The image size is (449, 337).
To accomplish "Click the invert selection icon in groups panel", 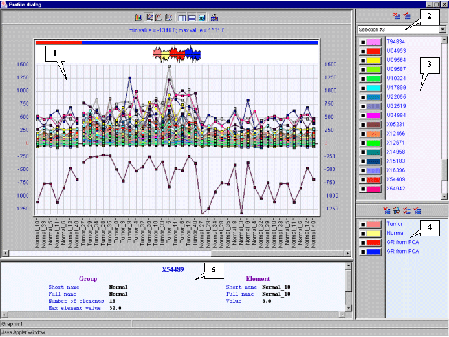I will pyautogui.click(x=396, y=210).
